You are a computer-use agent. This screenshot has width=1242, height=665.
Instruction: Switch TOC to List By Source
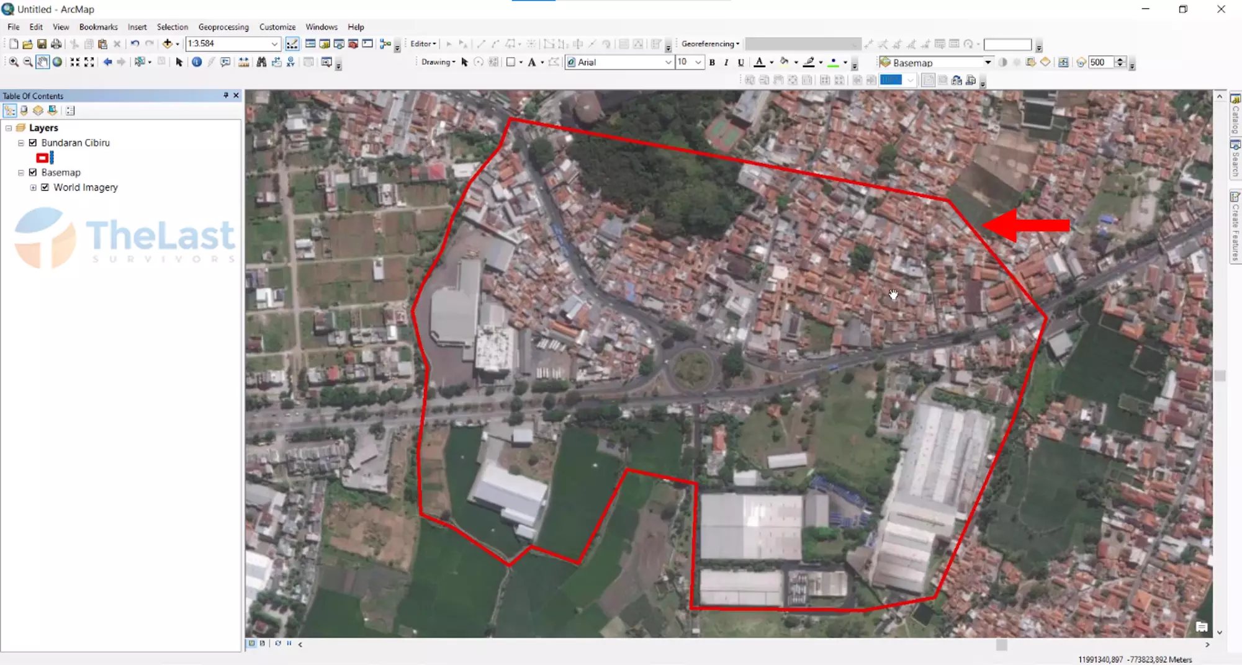point(24,110)
